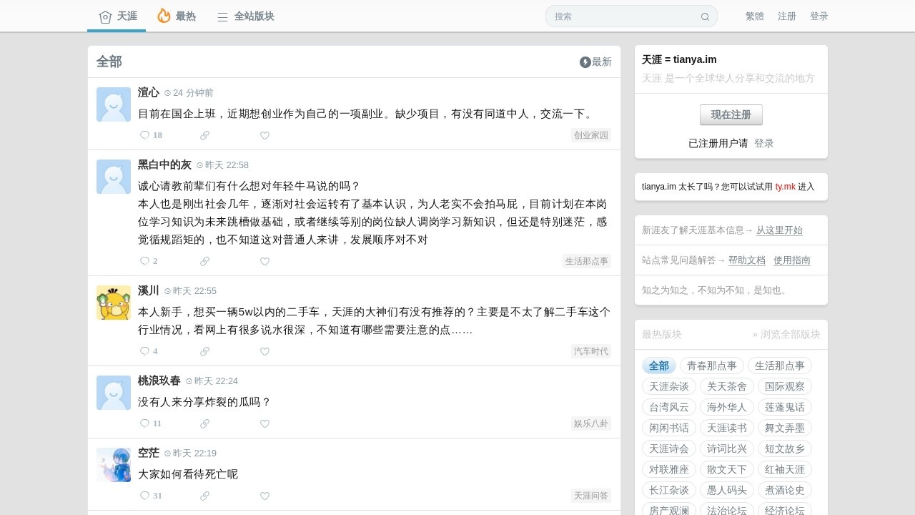Copy link icon on 黑白中的灰's post
The height and width of the screenshot is (515, 915).
[204, 261]
